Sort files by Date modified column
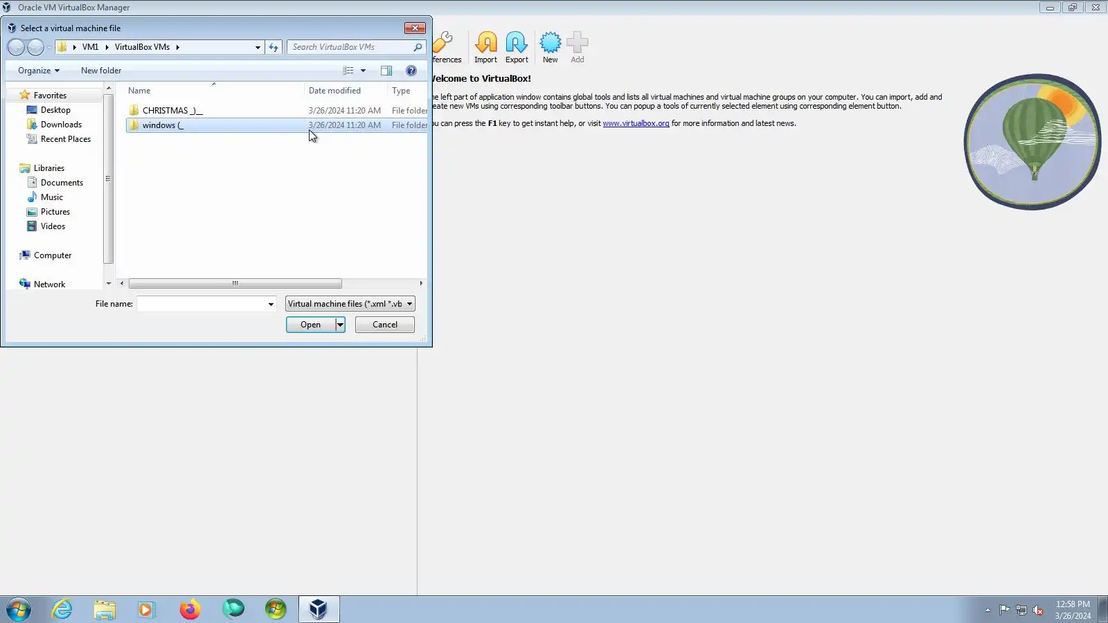Image resolution: width=1108 pixels, height=623 pixels. coord(346,91)
